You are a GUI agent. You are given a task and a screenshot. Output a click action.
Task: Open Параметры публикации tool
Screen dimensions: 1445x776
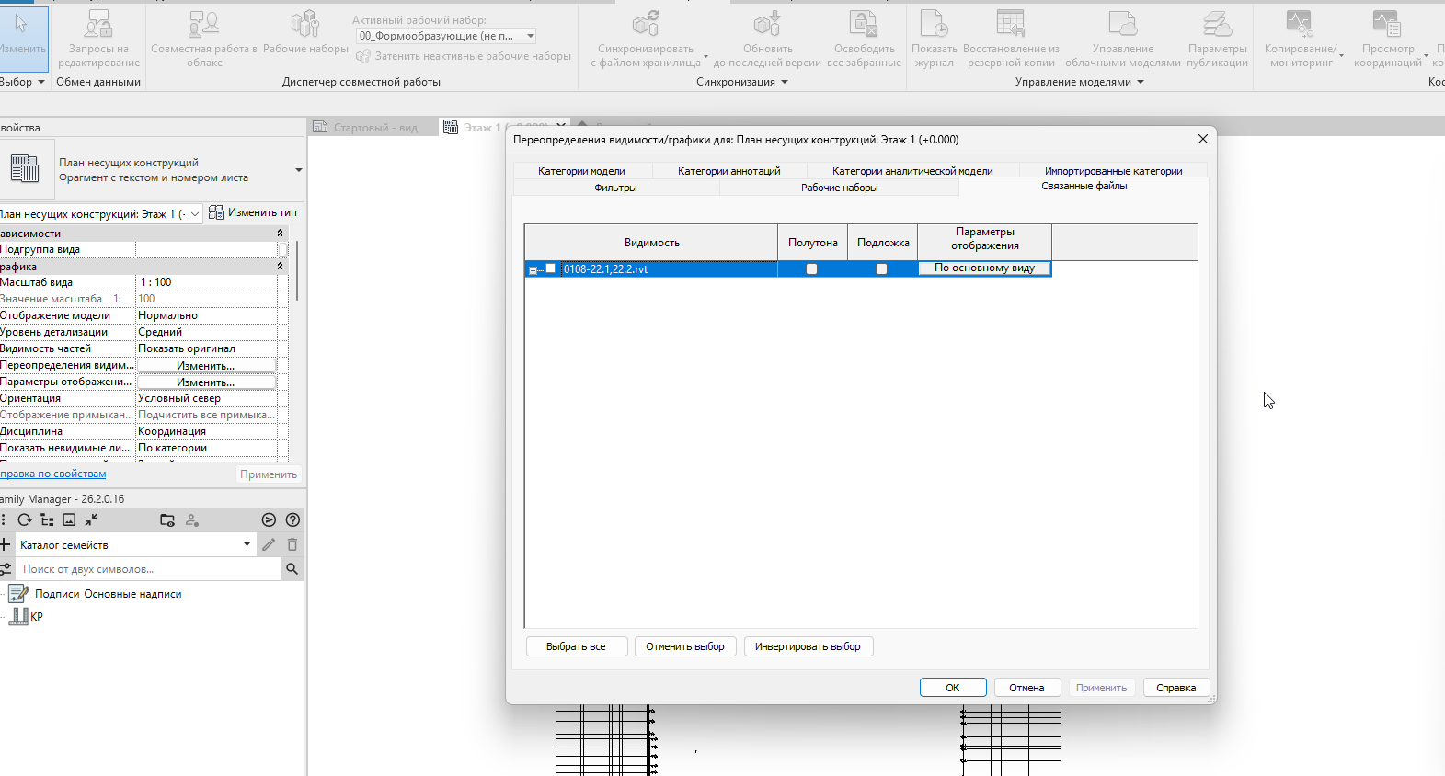tap(1217, 39)
